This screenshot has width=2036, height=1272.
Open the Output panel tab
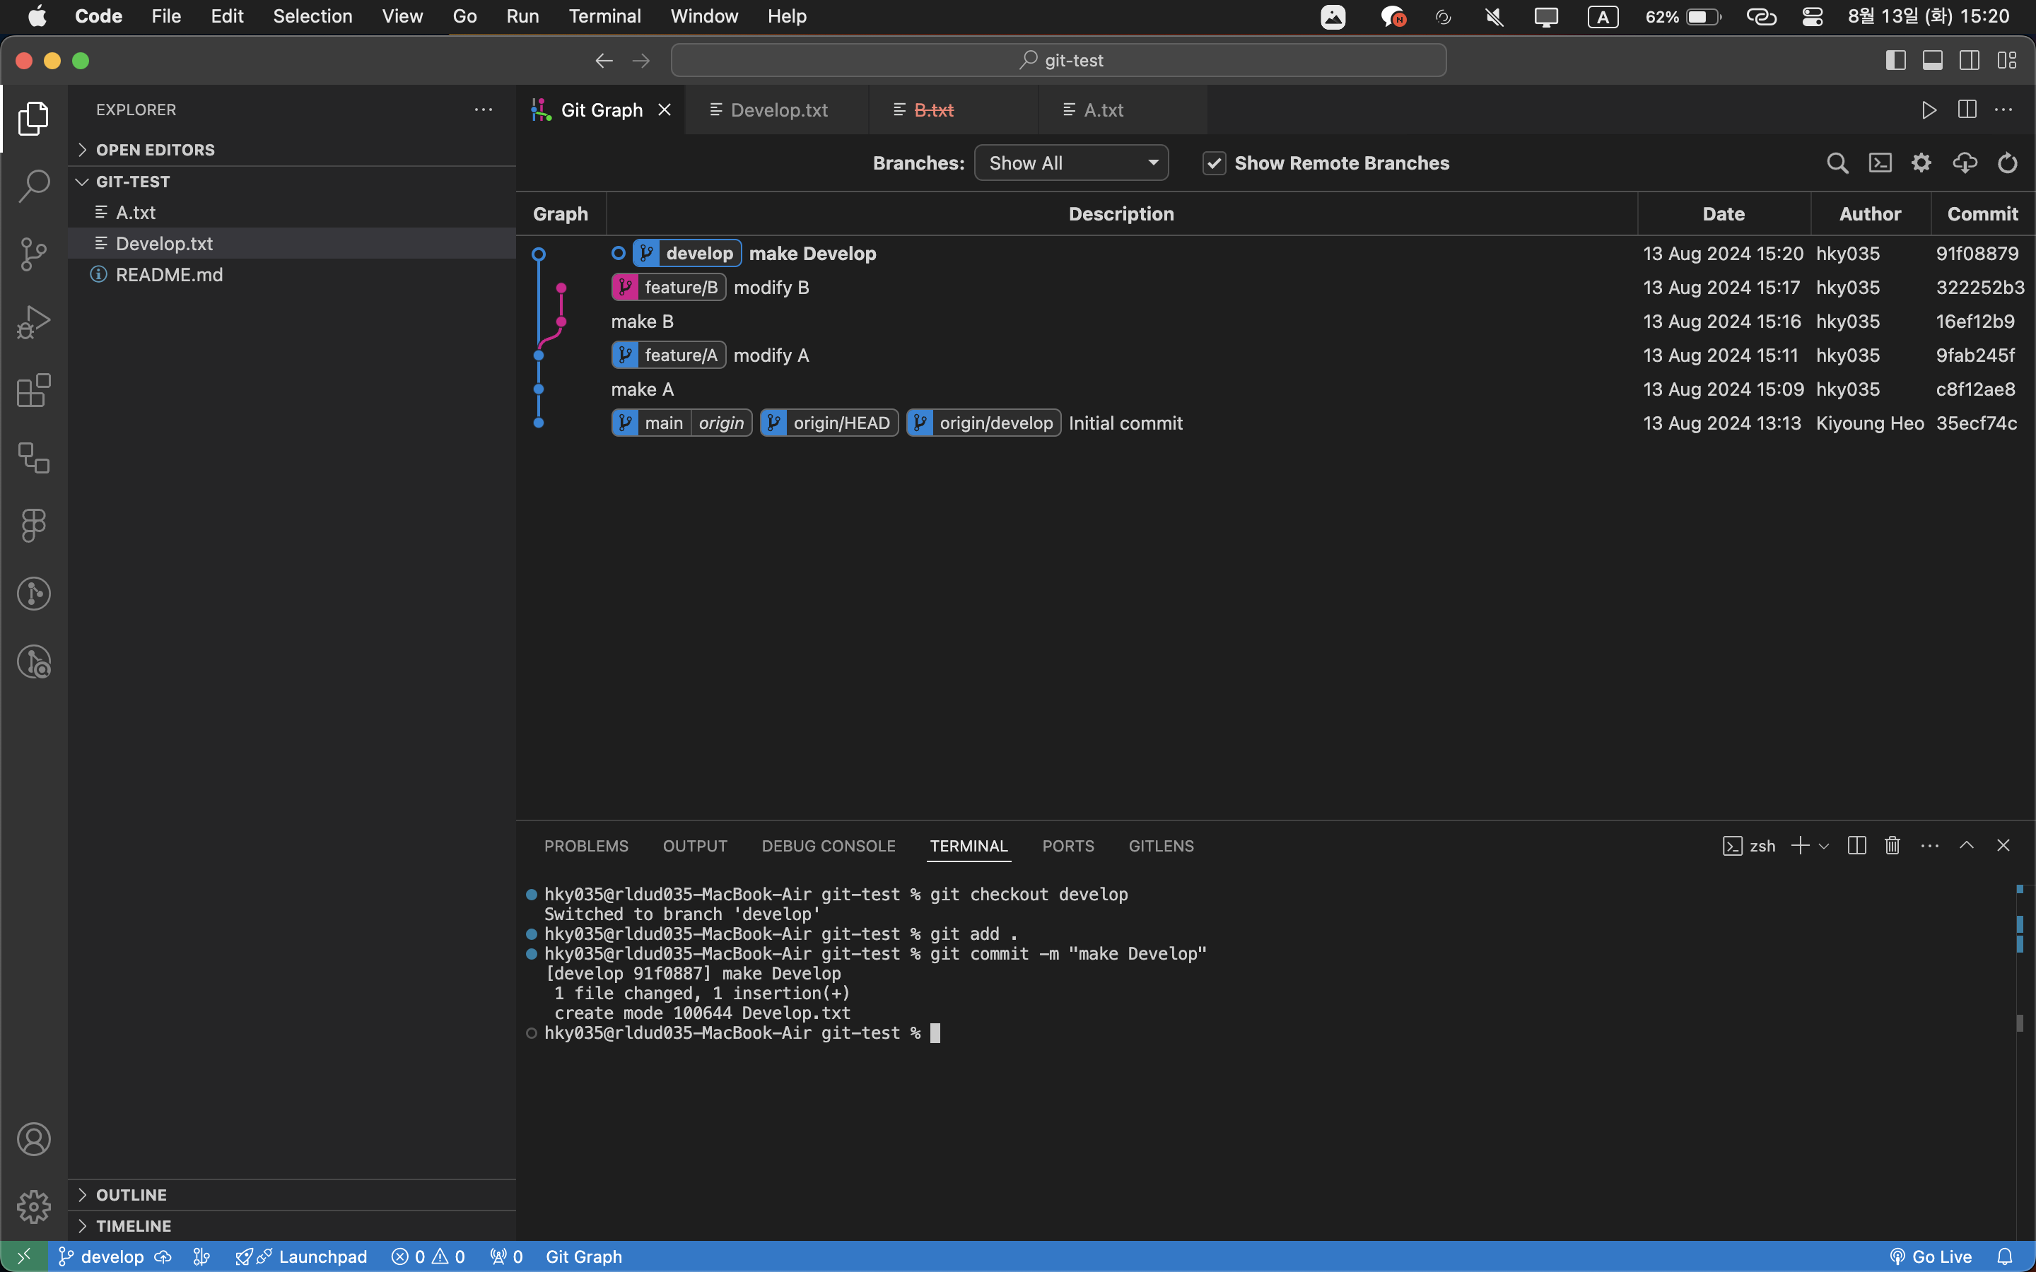tap(695, 845)
